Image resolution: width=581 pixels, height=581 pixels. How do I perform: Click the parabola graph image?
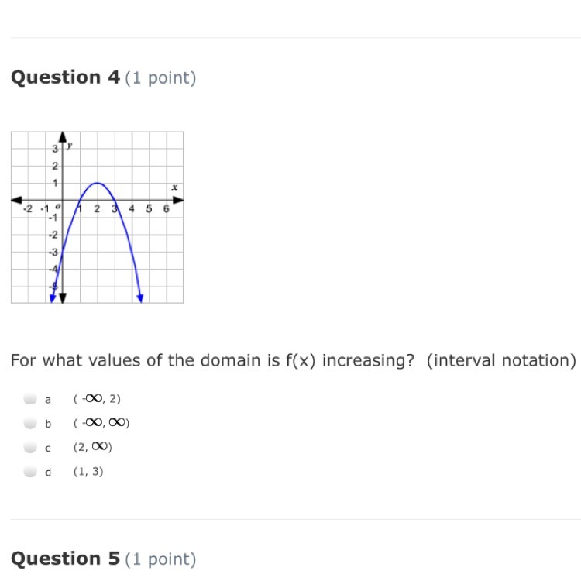97,217
